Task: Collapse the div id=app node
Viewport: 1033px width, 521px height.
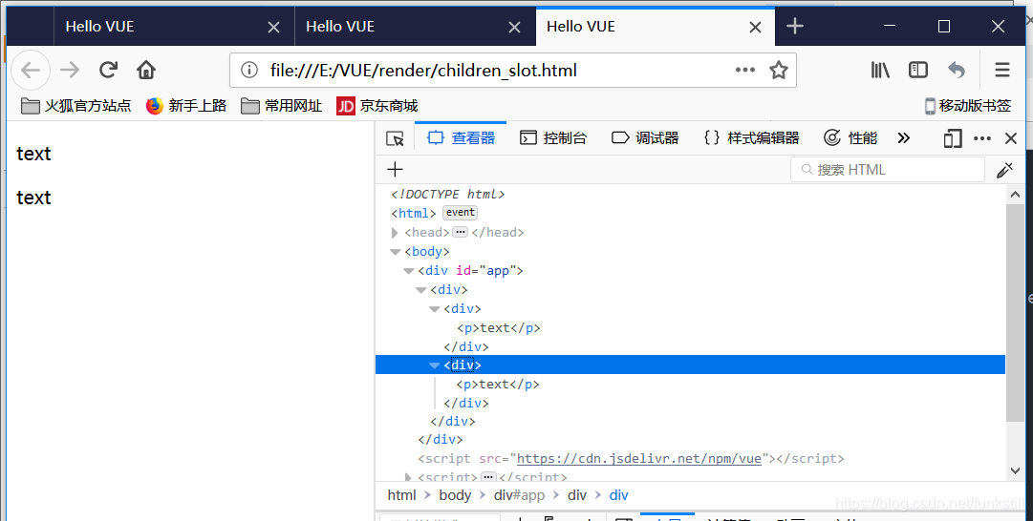Action: (x=408, y=271)
